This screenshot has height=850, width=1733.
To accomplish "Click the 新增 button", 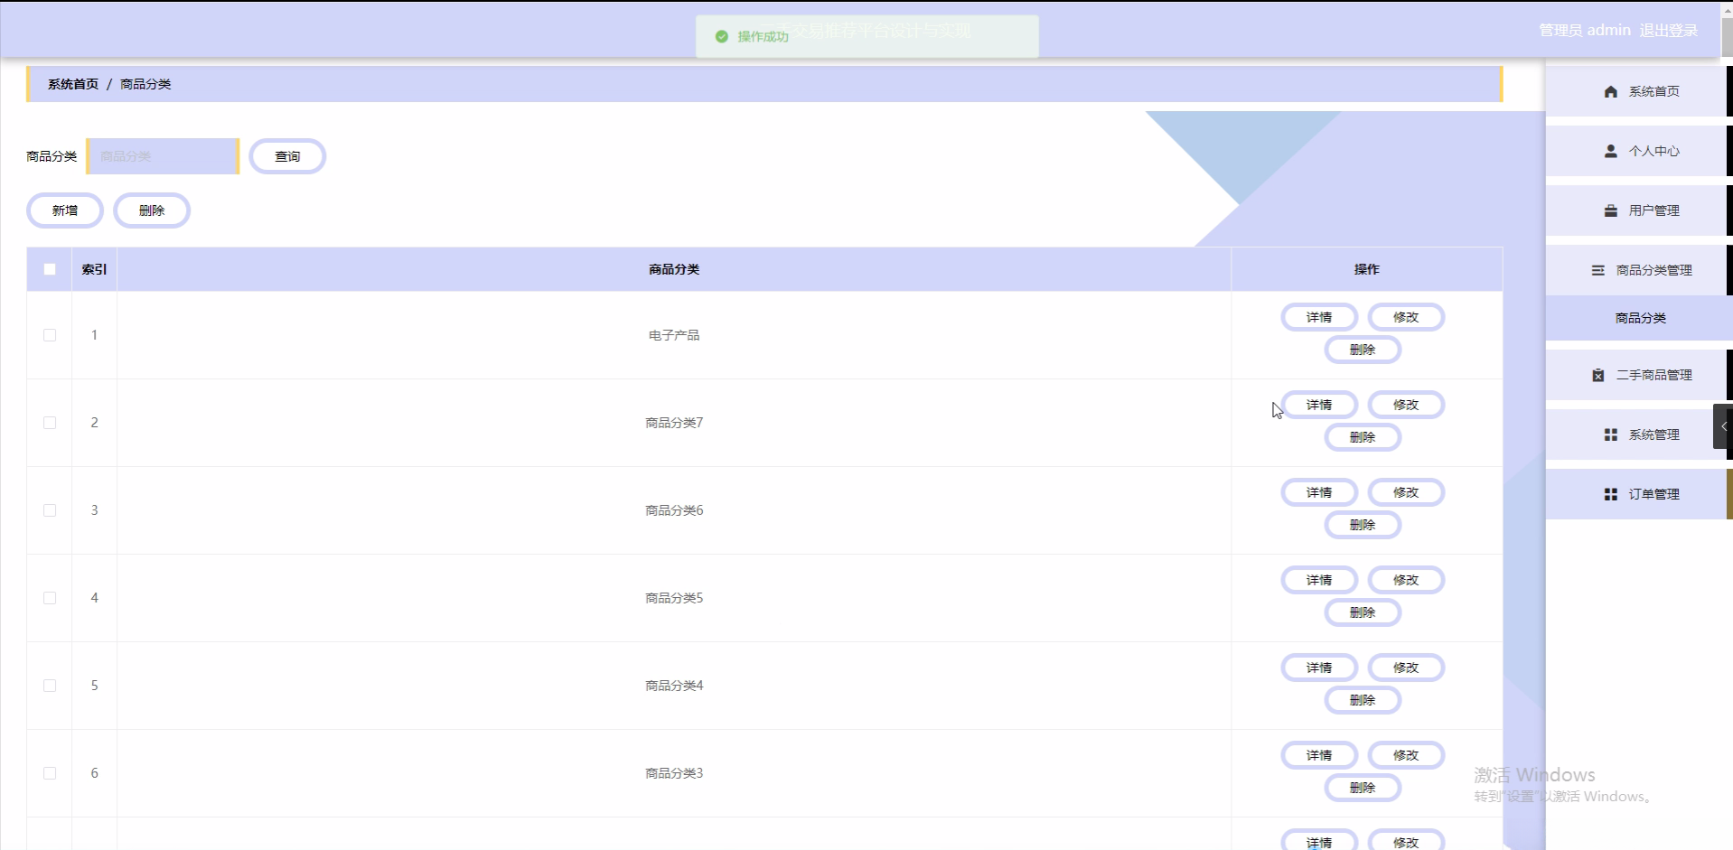I will coord(65,210).
